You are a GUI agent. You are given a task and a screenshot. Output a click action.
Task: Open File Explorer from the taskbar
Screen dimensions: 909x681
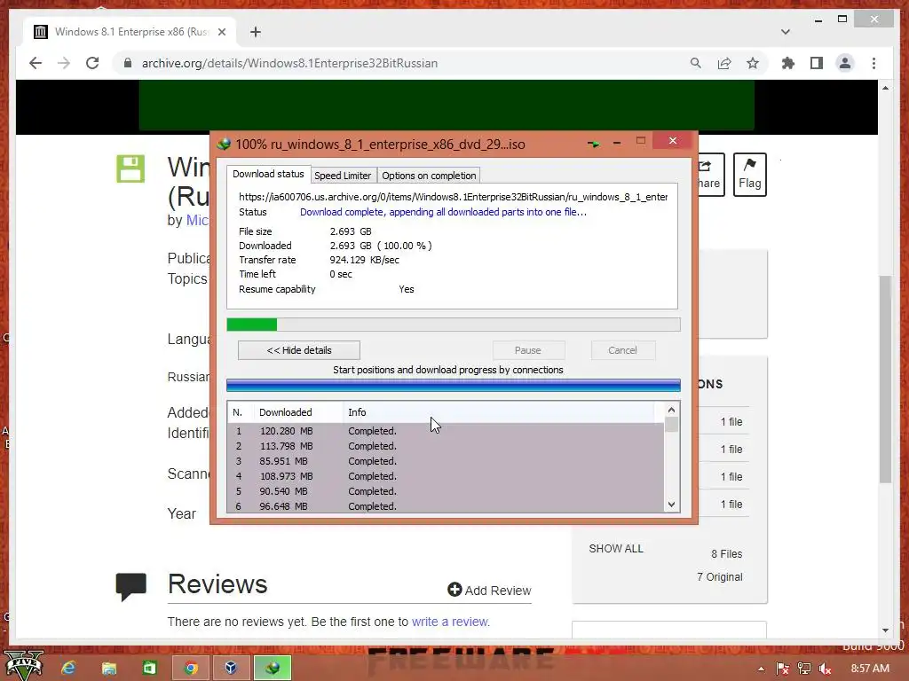(x=109, y=668)
